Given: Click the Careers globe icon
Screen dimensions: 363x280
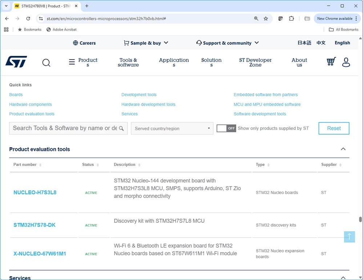Looking at the screenshot, I should click(76, 43).
